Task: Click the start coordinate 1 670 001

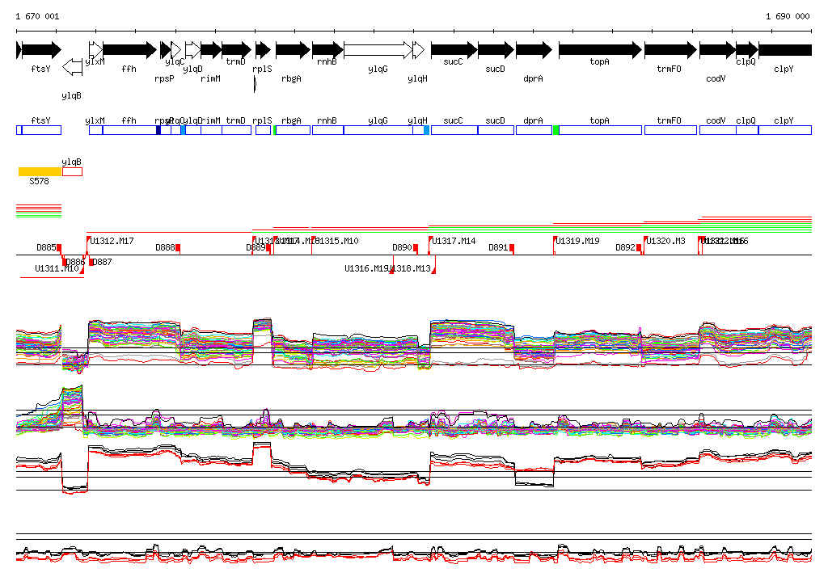Action: coord(37,16)
